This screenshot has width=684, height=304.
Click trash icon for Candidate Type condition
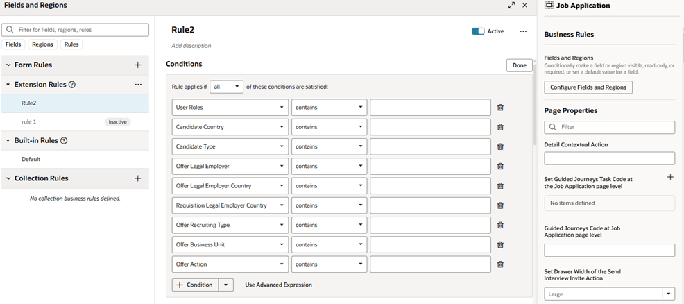tap(500, 146)
